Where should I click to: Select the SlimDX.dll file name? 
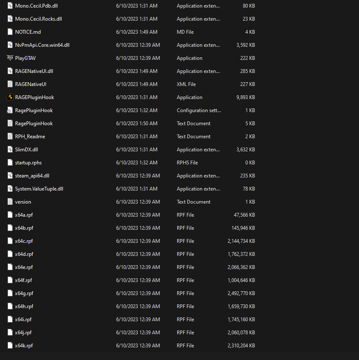coord(27,150)
